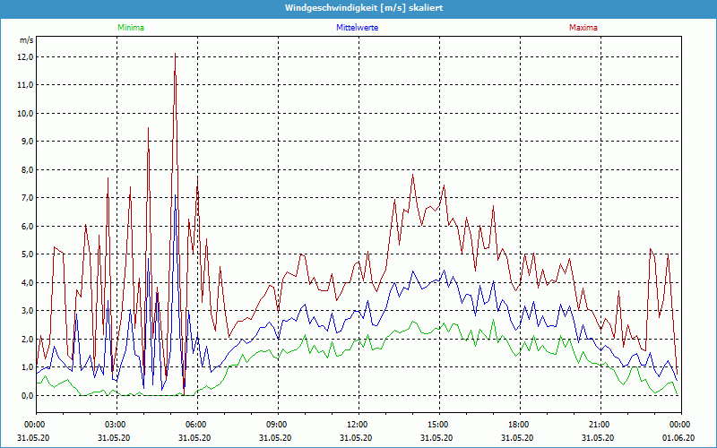The height and width of the screenshot is (448, 717).
Task: Click the '06:00' time label
Action: pyautogui.click(x=196, y=425)
